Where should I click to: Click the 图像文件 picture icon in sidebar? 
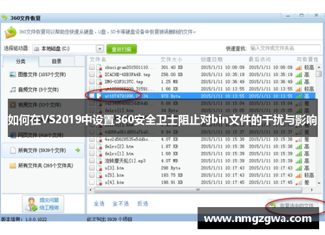[13, 75]
